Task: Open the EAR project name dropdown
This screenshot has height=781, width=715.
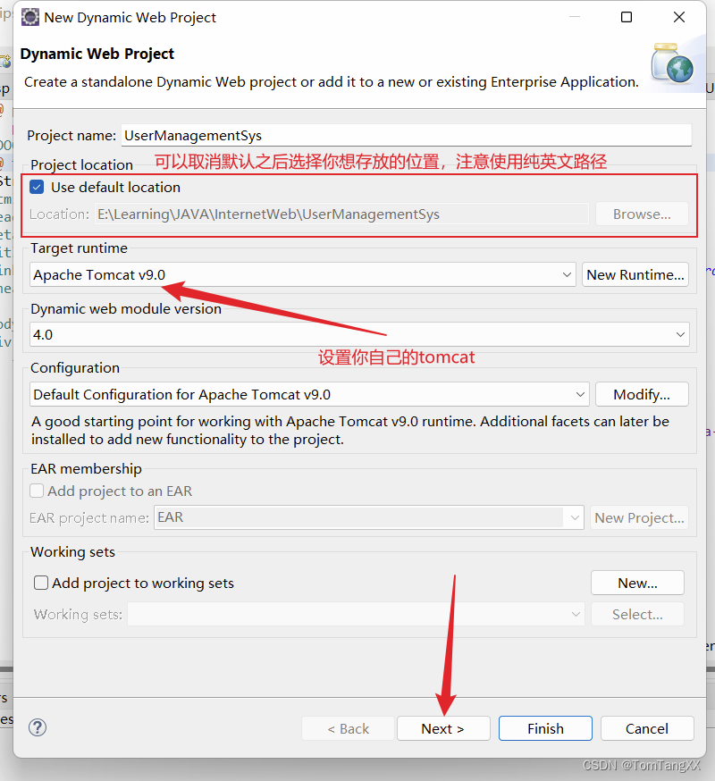Action: 369,517
